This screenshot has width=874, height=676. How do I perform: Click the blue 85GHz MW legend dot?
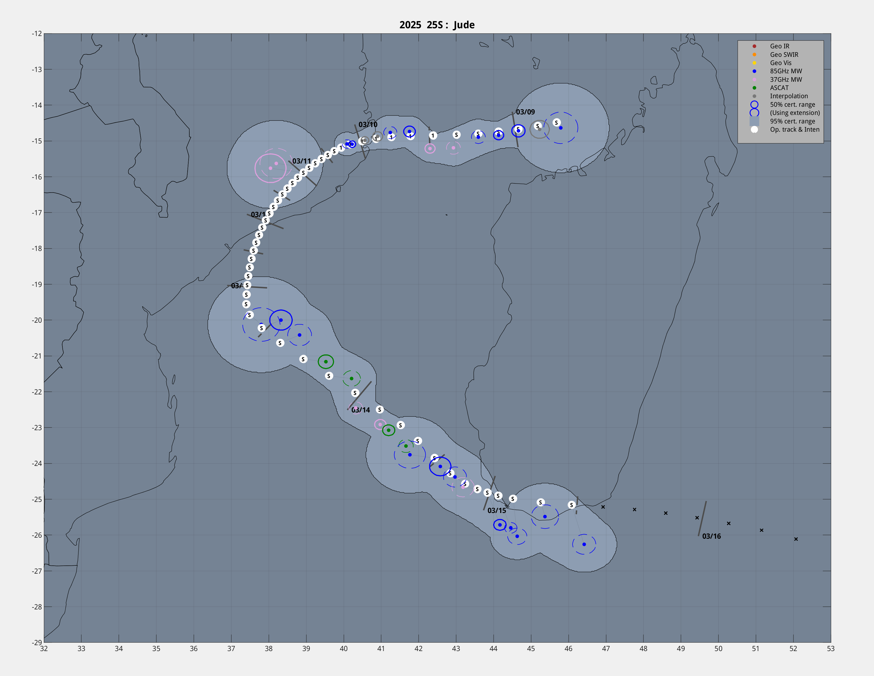(x=754, y=71)
